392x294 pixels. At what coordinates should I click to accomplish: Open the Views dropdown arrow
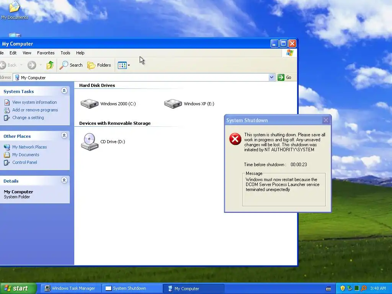click(129, 65)
